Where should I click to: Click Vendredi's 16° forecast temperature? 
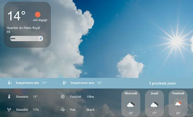tap(178, 113)
